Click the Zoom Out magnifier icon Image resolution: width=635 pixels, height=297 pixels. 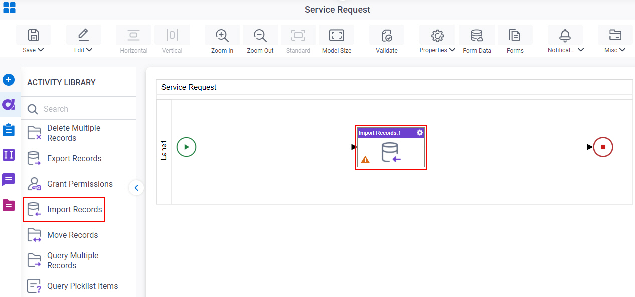(260, 35)
